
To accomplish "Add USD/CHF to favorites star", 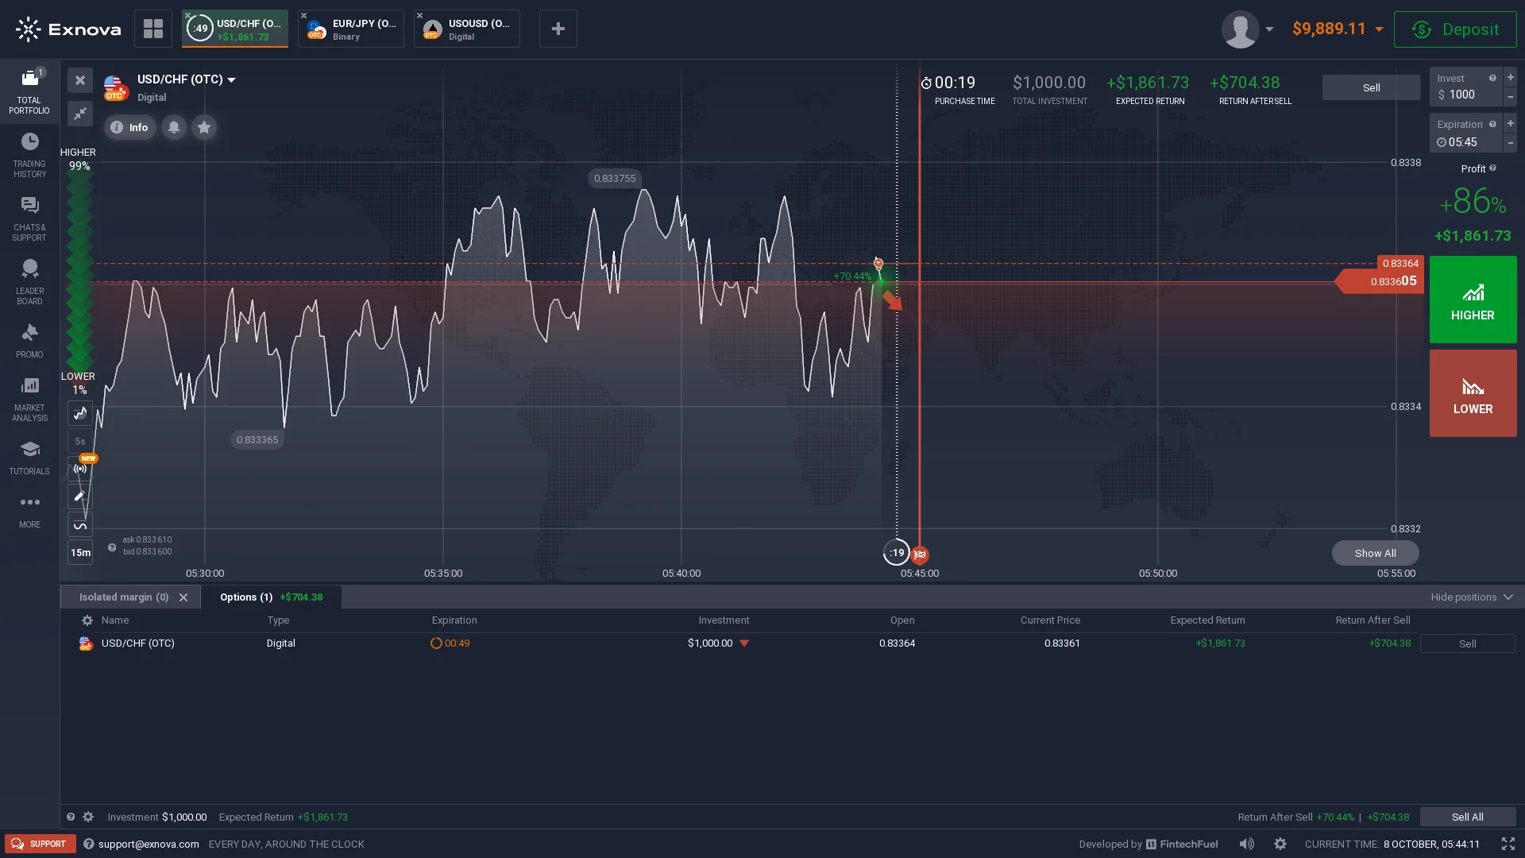I will coord(204,127).
